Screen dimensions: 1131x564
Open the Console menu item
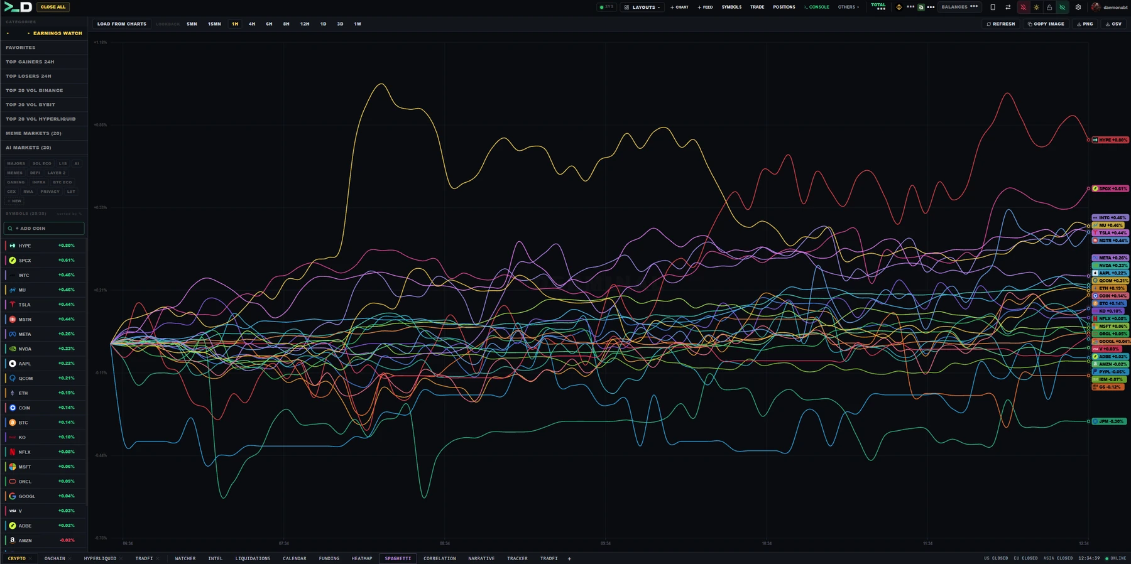point(816,8)
